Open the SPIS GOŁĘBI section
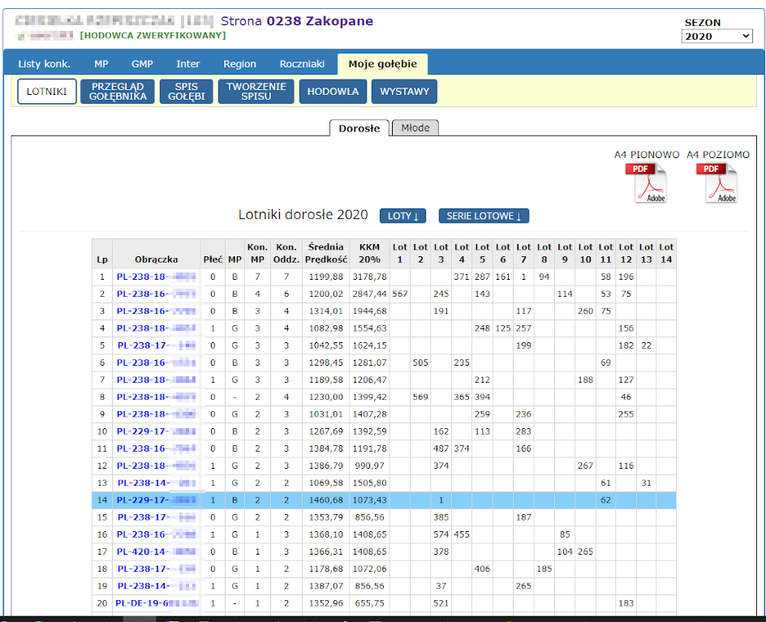 coord(186,92)
